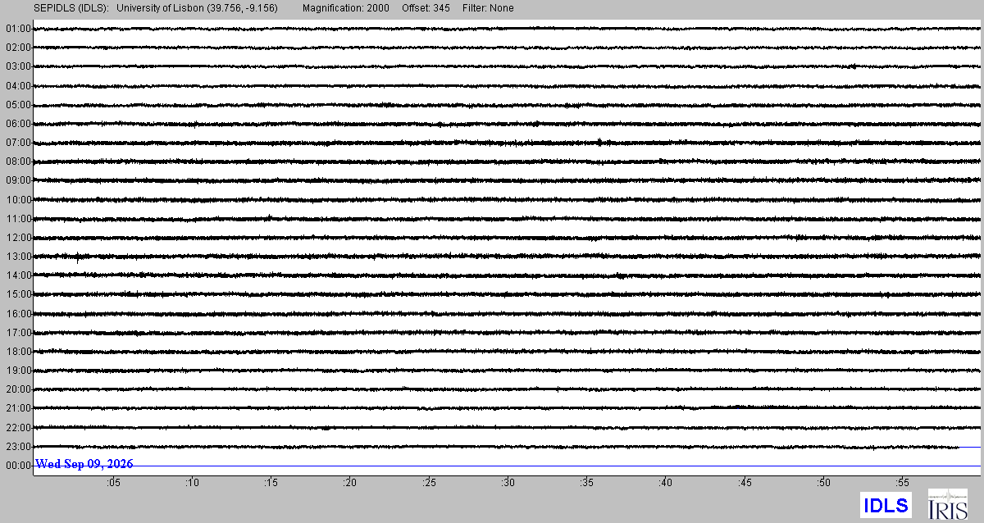Click the Magnification: 2000 header text

(x=346, y=8)
